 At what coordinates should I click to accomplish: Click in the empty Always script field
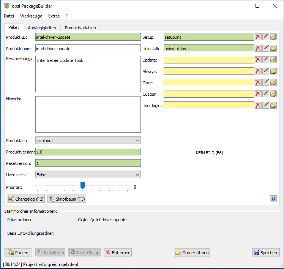(209, 71)
